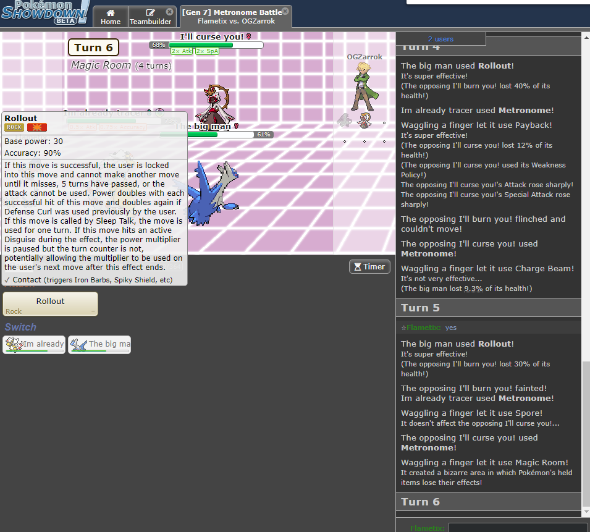This screenshot has height=532, width=590.
Task: Click the Teambuilder edit icon
Action: (150, 13)
